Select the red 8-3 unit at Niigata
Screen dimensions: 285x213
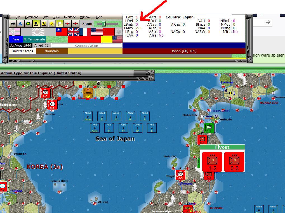pyautogui.click(x=180, y=175)
